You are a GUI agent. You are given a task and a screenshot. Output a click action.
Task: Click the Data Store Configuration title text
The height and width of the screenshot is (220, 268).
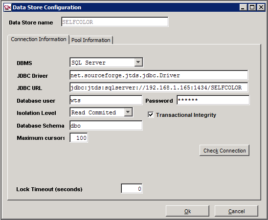pos(47,7)
